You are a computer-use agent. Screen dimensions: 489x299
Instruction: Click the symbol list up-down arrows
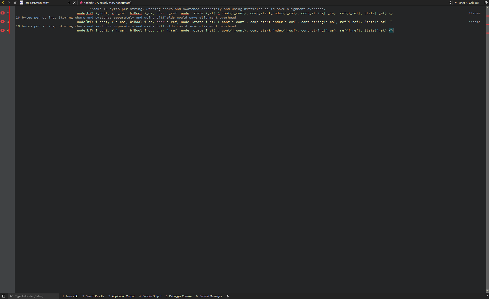click(450, 3)
